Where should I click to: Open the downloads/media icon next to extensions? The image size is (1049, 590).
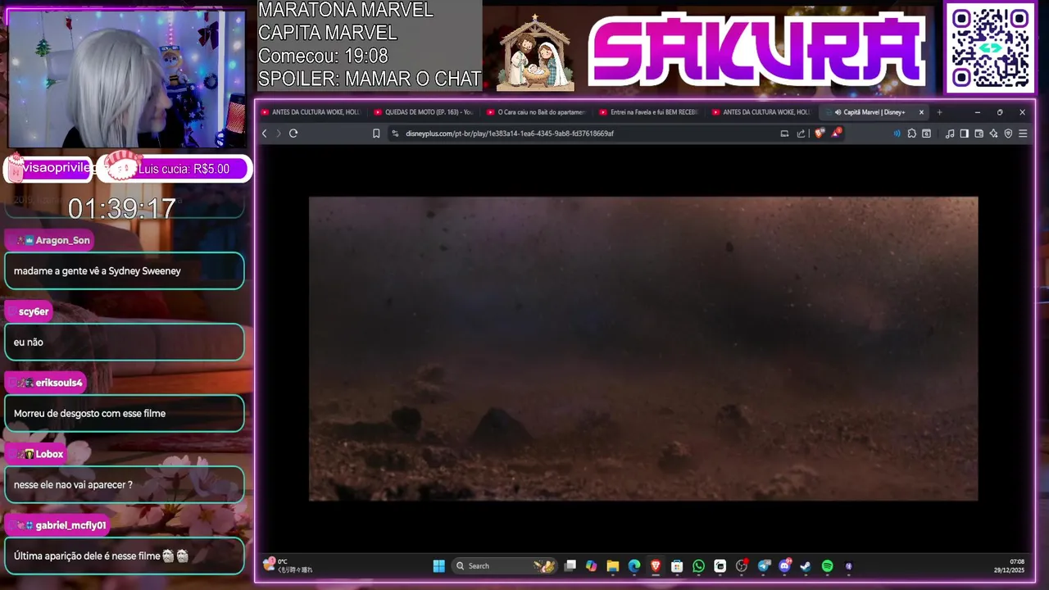pyautogui.click(x=926, y=134)
